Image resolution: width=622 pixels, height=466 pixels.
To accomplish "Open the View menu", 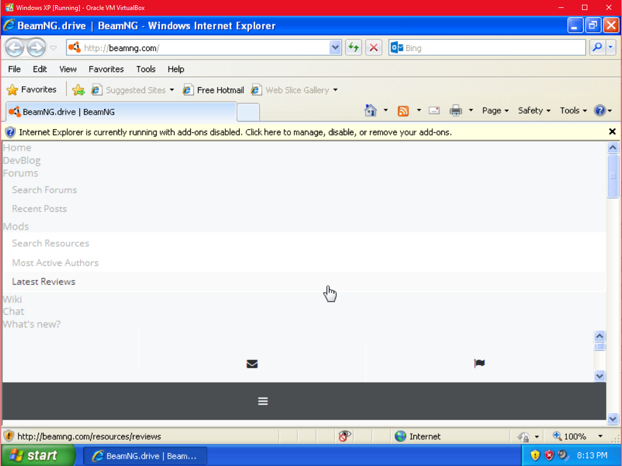I will [68, 69].
